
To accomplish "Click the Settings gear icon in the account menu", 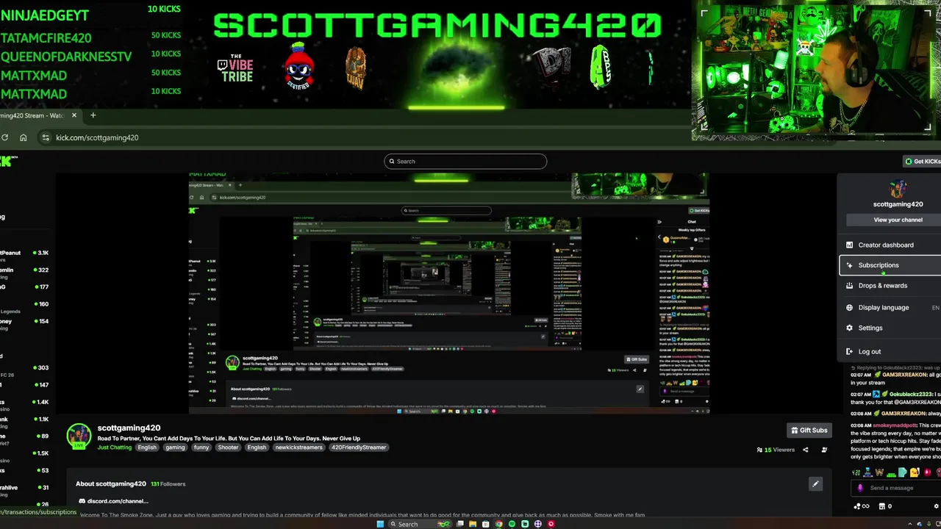I will (849, 328).
